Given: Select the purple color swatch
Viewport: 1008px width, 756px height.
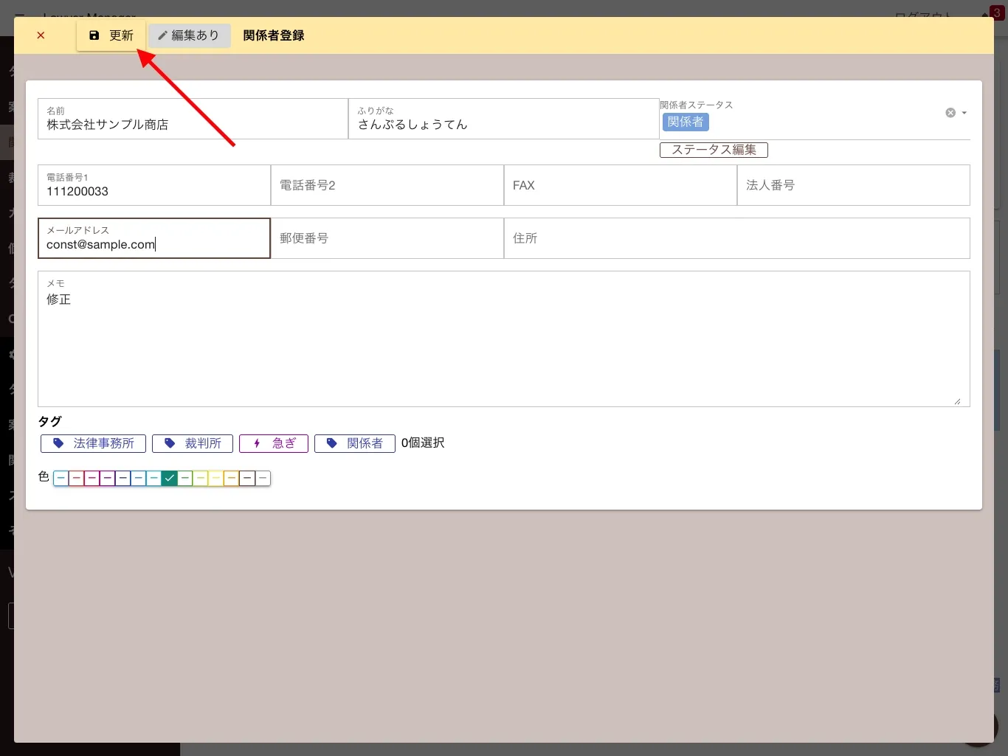Looking at the screenshot, I should [x=108, y=479].
